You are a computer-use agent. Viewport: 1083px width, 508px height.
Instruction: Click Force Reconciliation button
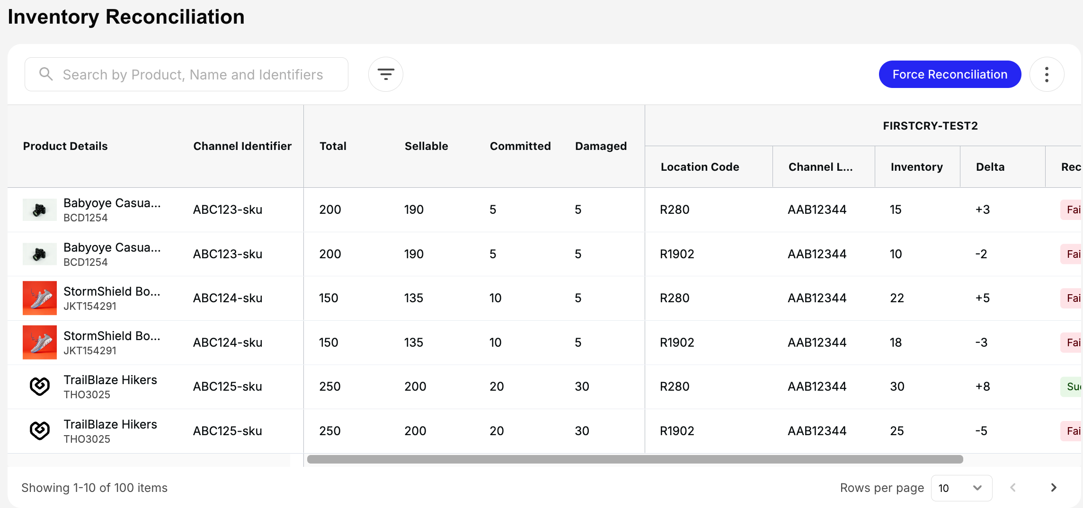[950, 74]
